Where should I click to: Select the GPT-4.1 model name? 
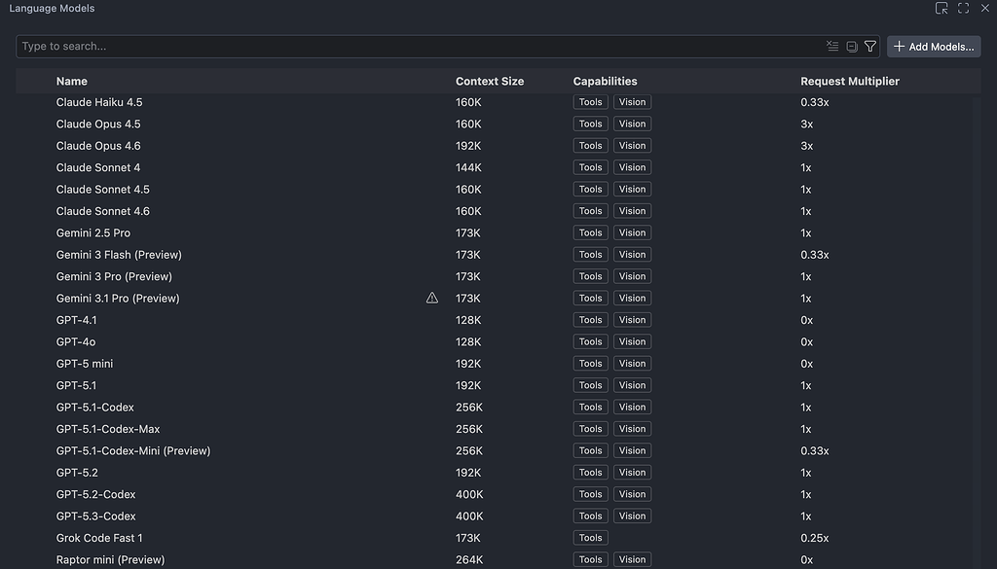coord(76,320)
